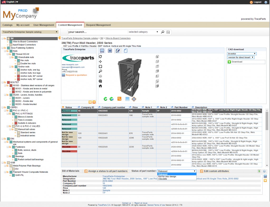
Task: Click the rotate tool in 3D viewer
Action: coord(100,57)
